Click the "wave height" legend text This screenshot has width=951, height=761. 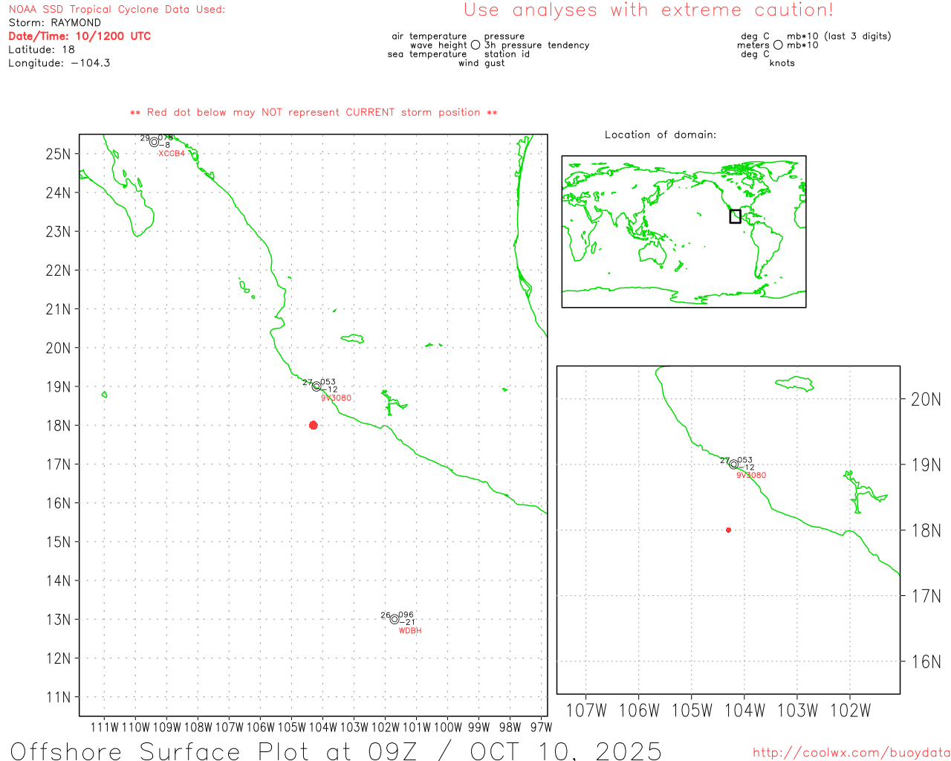[438, 45]
